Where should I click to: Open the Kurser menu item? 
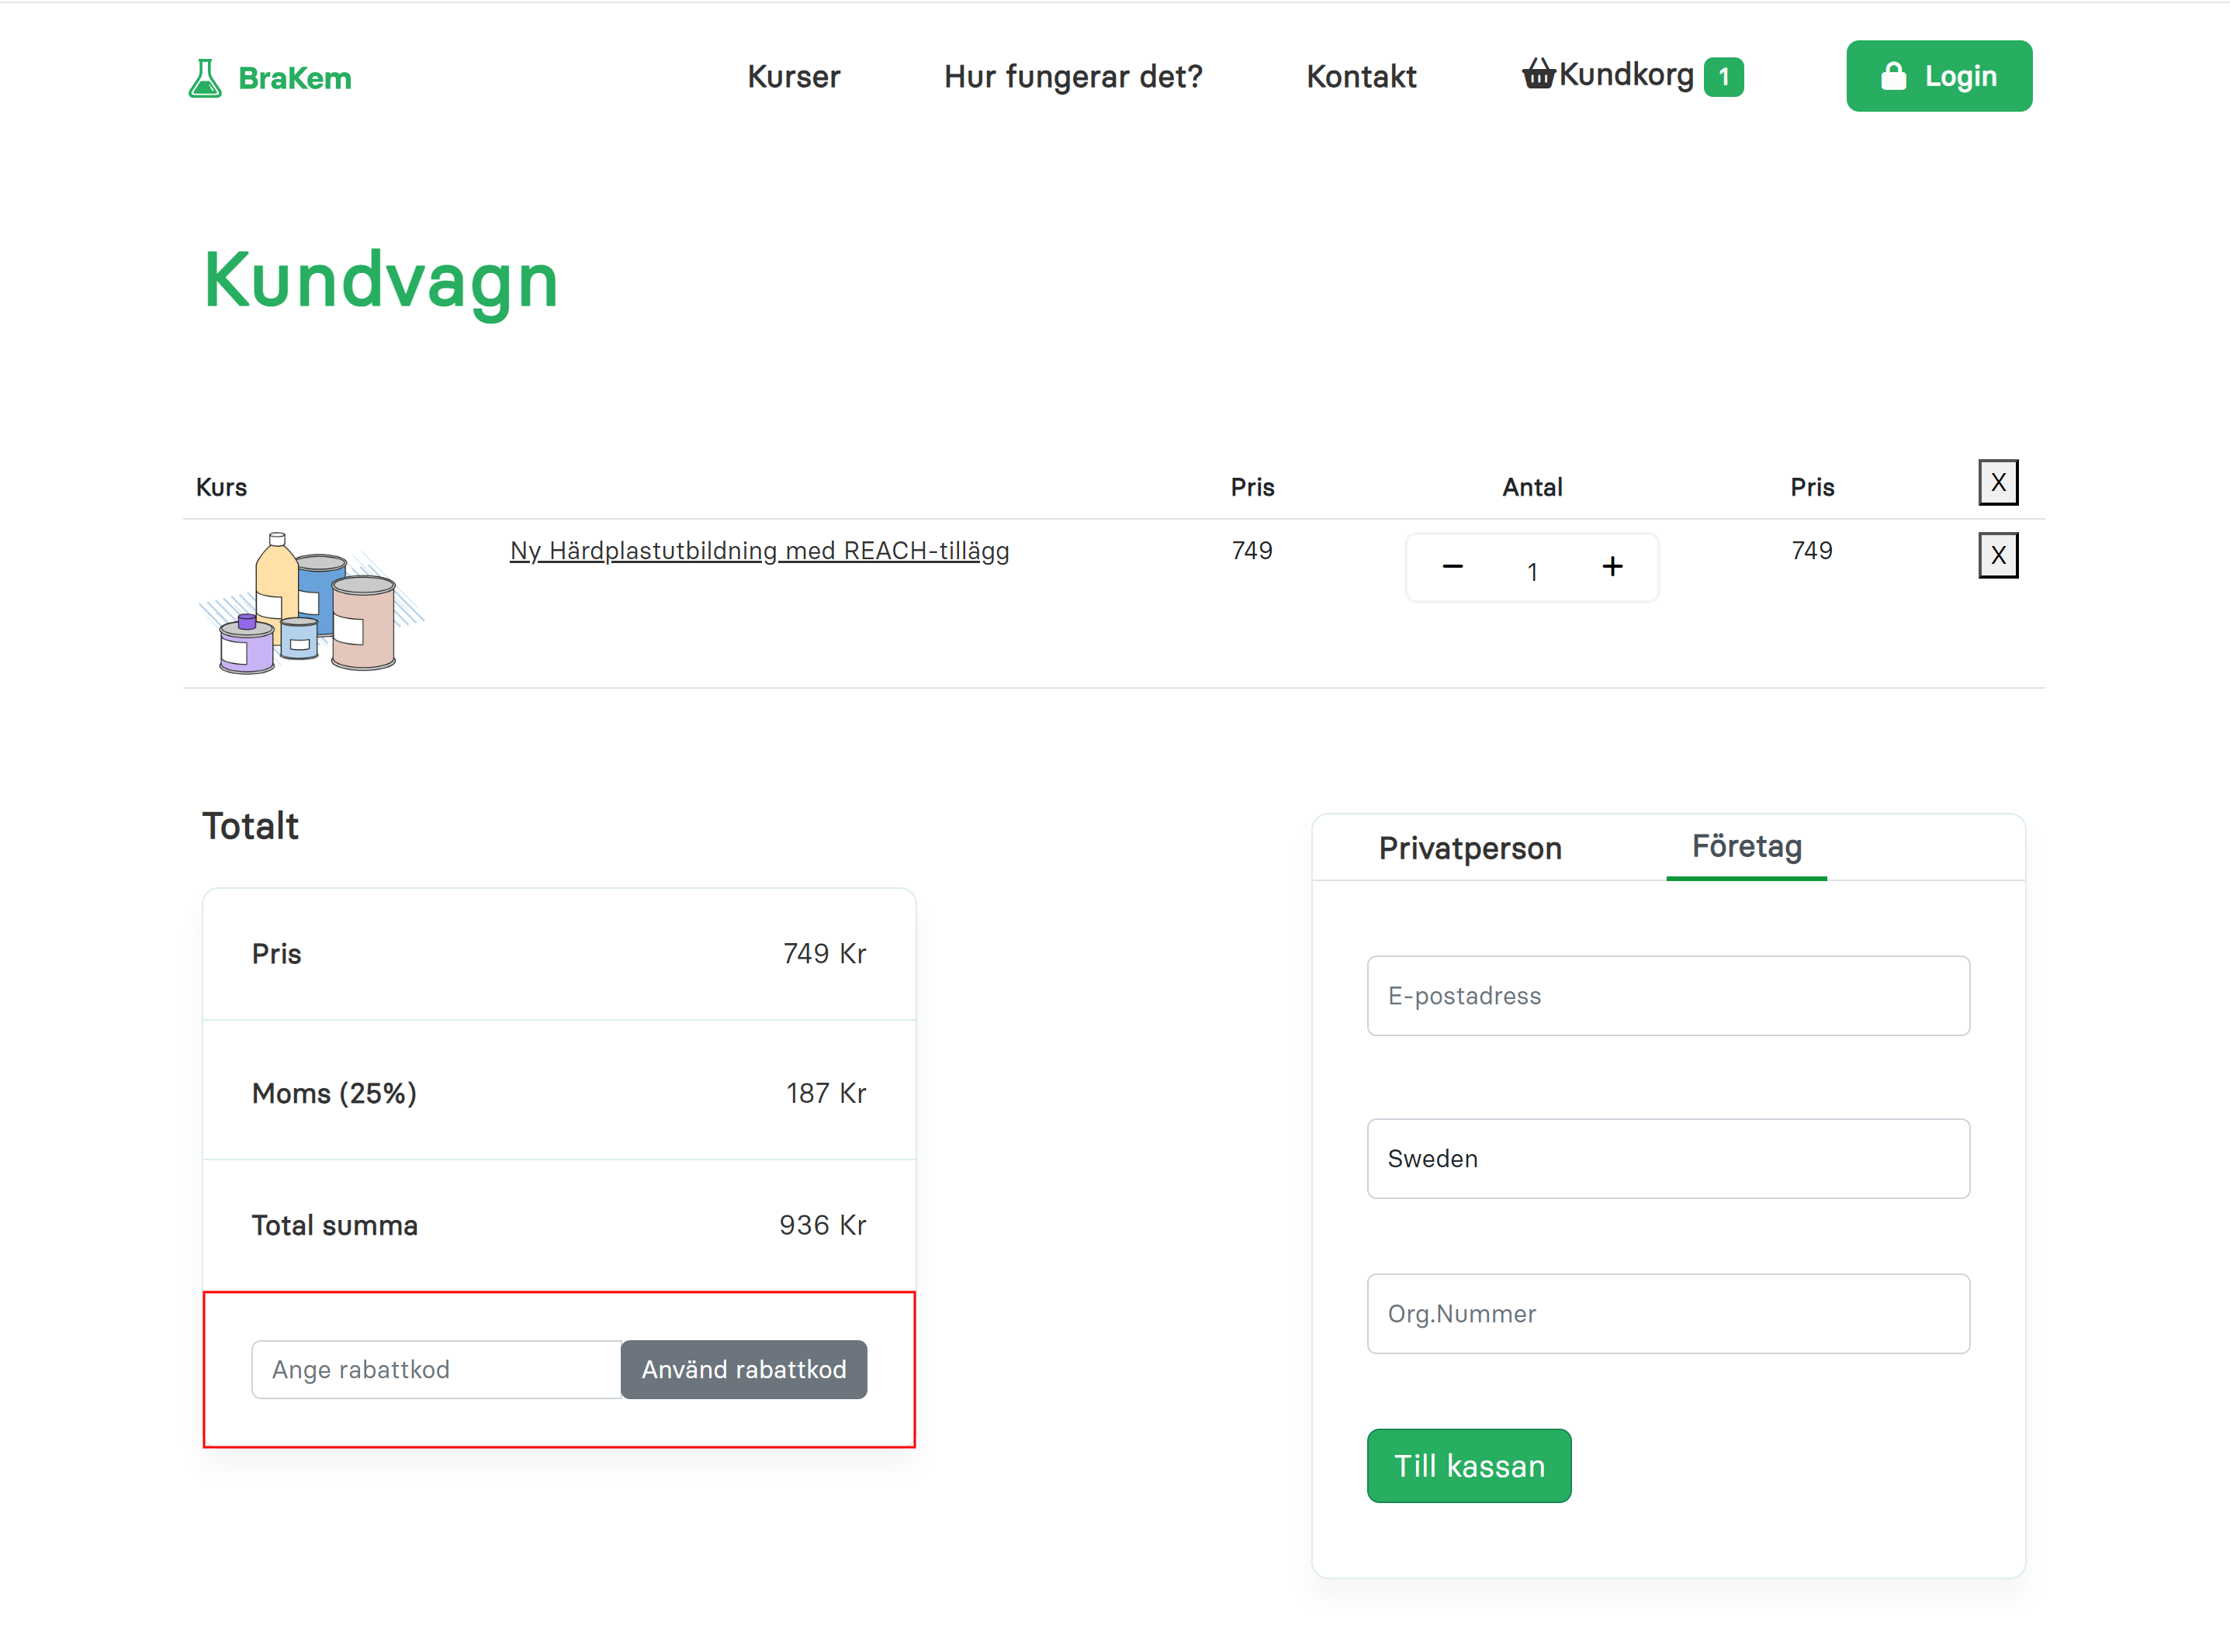click(x=793, y=77)
